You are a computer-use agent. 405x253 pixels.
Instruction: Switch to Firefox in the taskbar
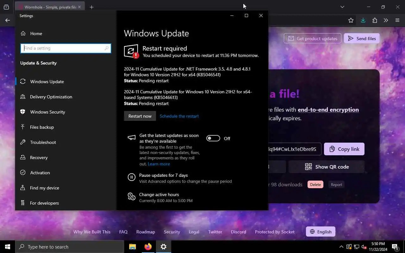pos(148,247)
